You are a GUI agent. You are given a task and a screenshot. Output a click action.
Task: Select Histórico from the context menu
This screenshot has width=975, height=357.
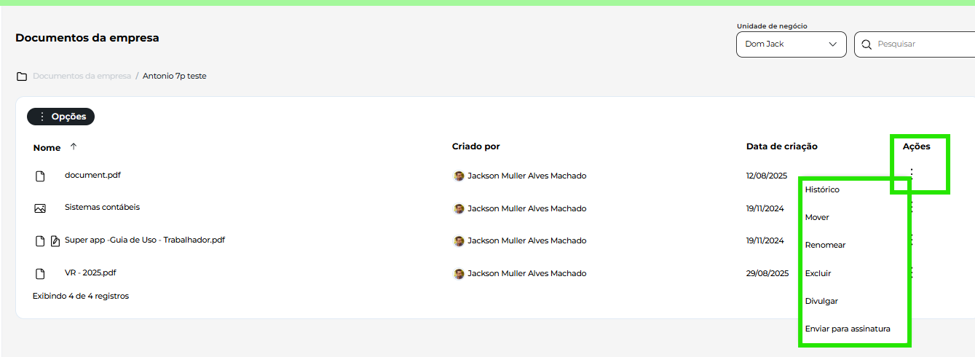822,189
